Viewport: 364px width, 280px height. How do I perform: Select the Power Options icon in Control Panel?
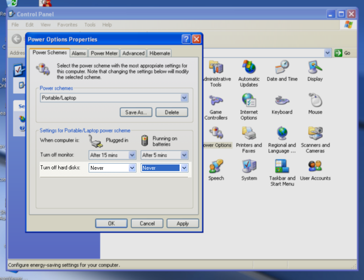[217, 137]
